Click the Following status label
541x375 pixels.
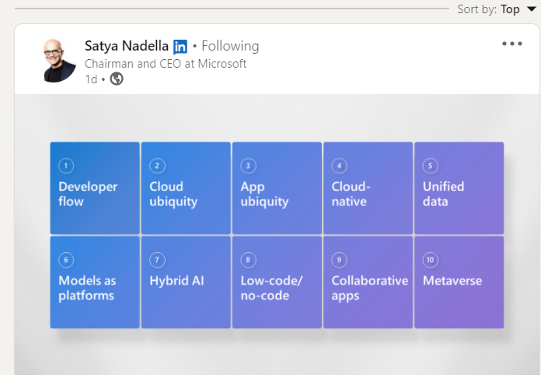[x=230, y=46]
